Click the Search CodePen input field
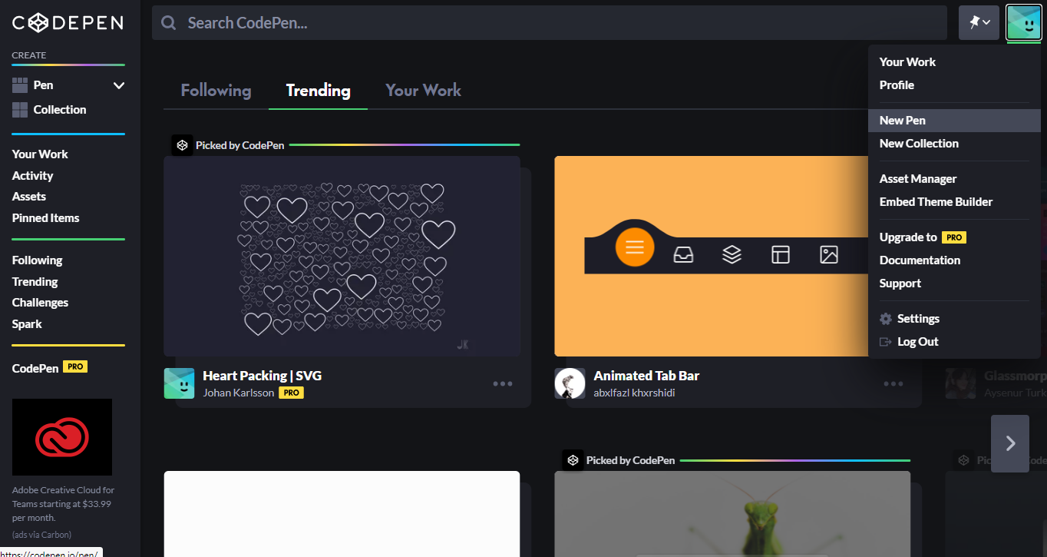Viewport: 1047px width, 557px height. point(550,23)
